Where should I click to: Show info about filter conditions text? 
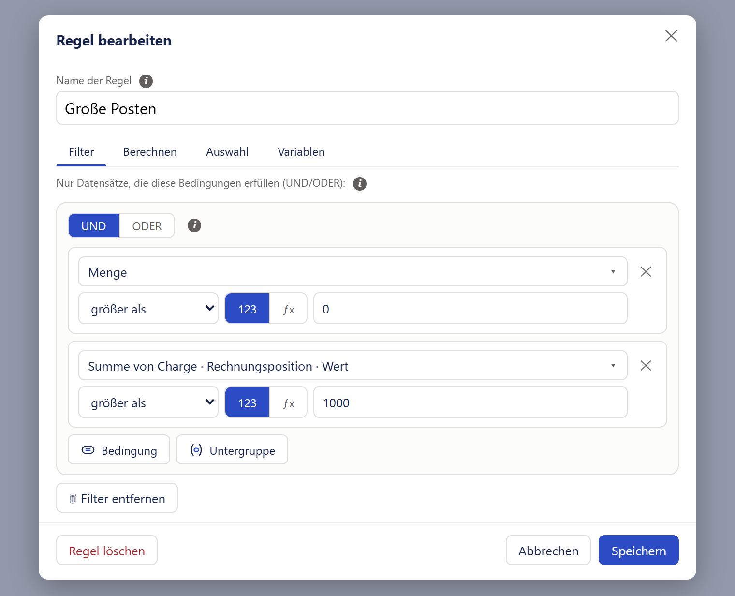pyautogui.click(x=360, y=184)
